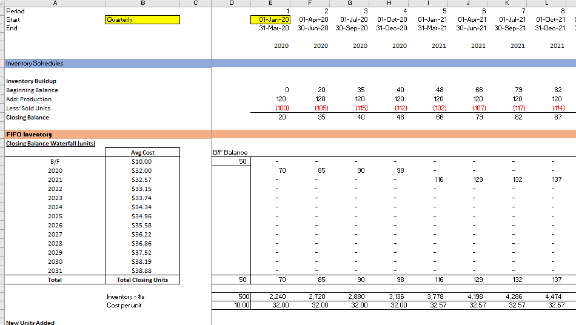
Task: Click column B header
Action: click(142, 3)
